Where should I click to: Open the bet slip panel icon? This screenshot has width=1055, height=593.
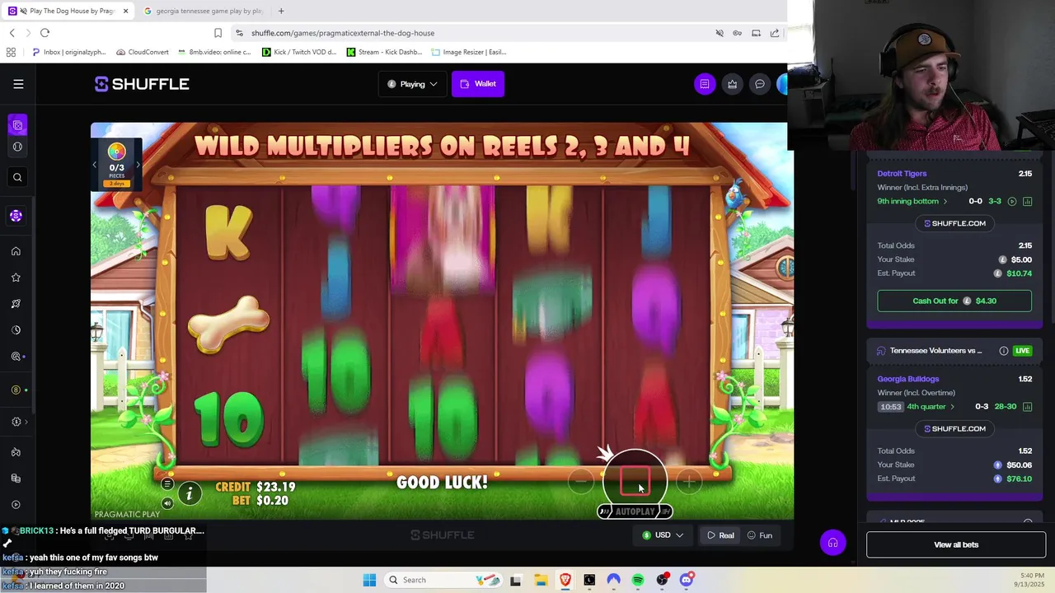705,84
